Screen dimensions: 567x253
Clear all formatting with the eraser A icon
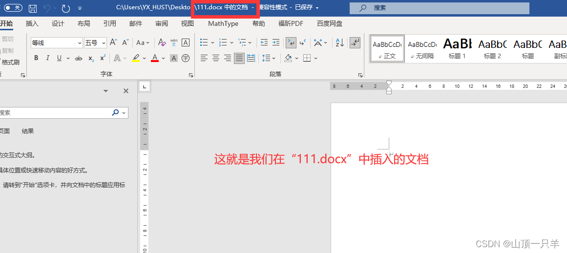click(162, 42)
